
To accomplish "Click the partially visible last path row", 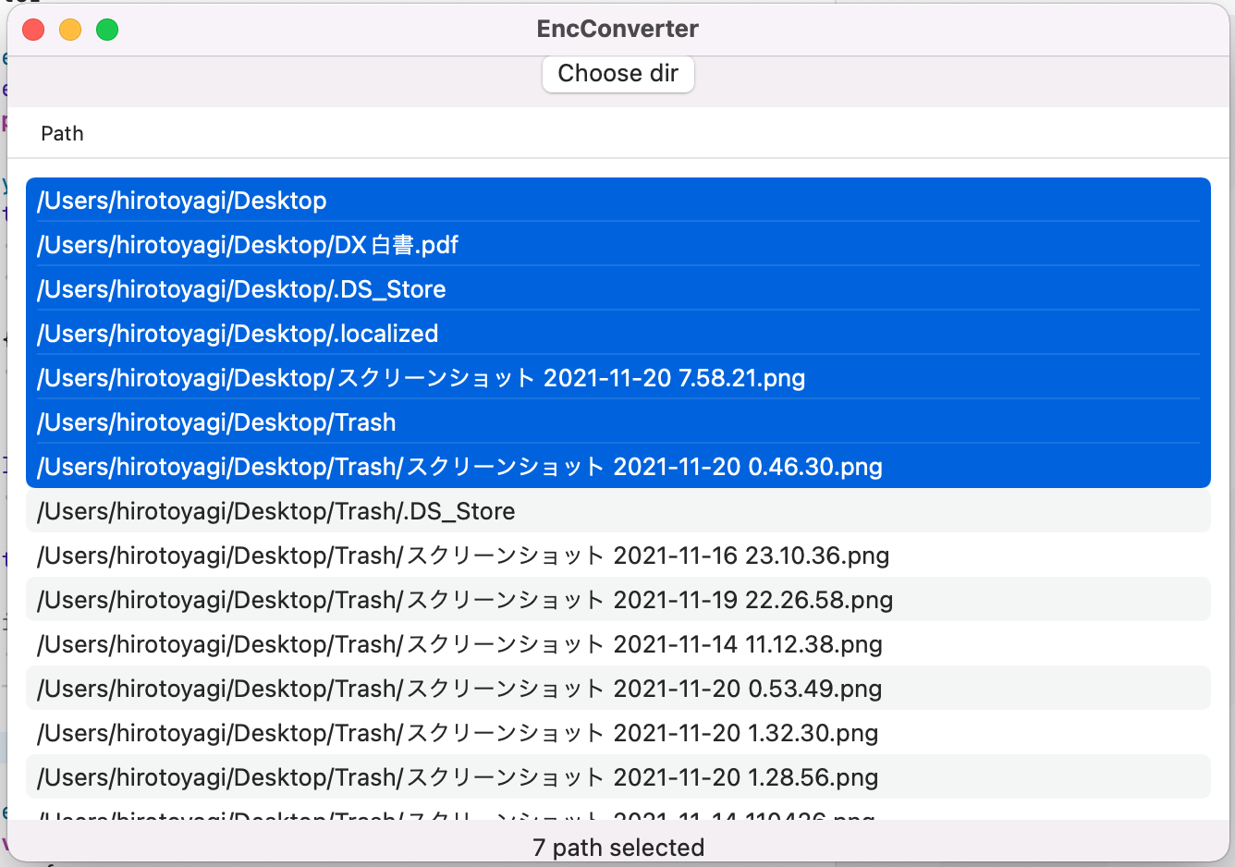I will pos(456,814).
